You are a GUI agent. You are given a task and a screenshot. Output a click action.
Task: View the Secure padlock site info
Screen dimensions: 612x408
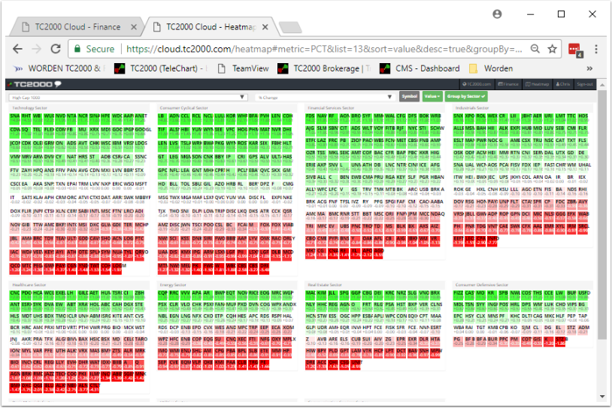[x=95, y=49]
